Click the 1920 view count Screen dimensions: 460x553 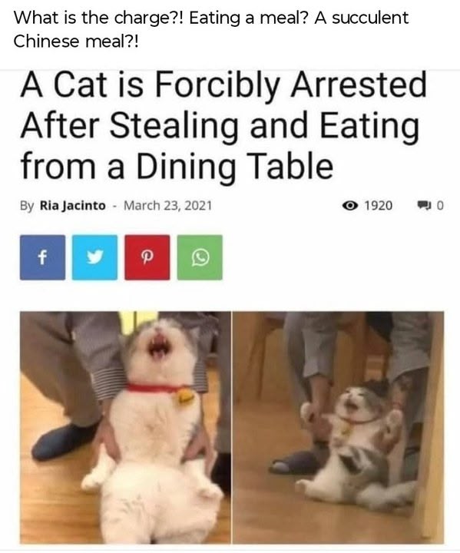[x=378, y=205]
